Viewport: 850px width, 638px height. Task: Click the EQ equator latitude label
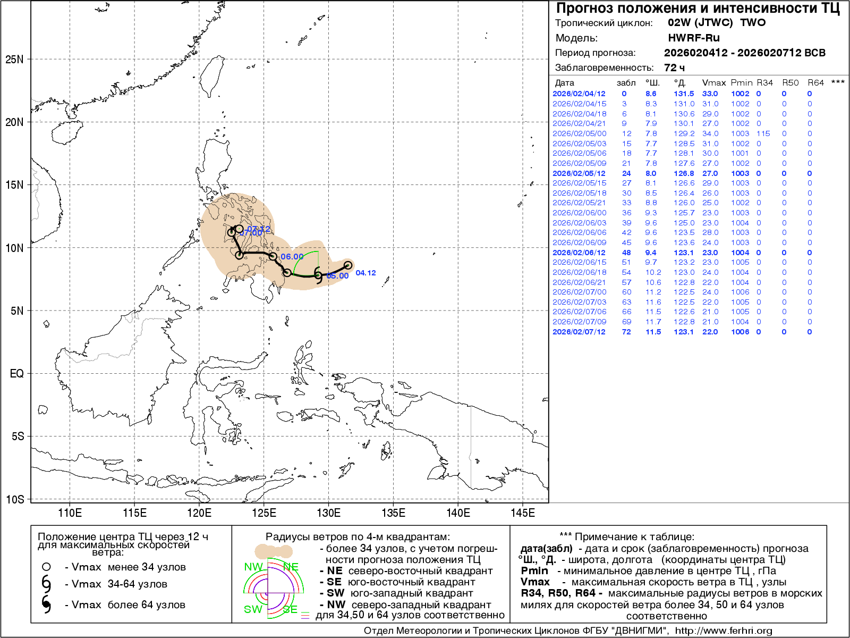click(x=16, y=374)
